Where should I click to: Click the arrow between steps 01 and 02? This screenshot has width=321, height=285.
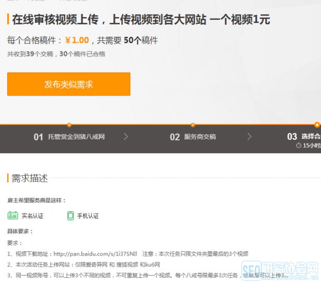click(126, 137)
